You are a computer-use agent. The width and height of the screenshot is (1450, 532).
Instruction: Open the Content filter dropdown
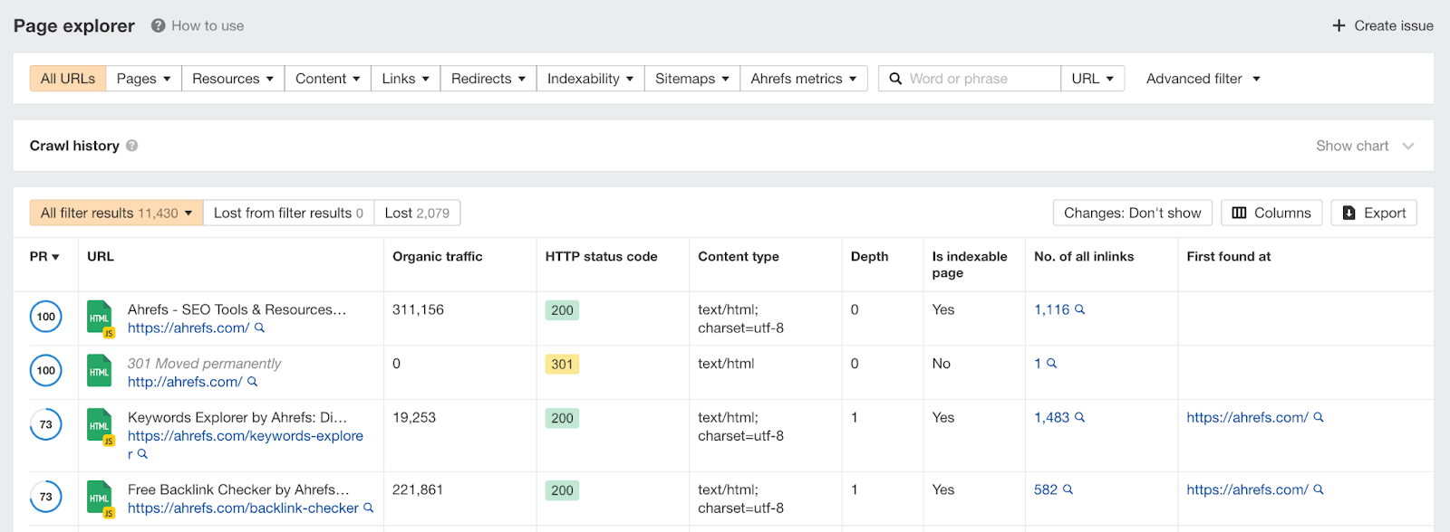click(x=328, y=79)
